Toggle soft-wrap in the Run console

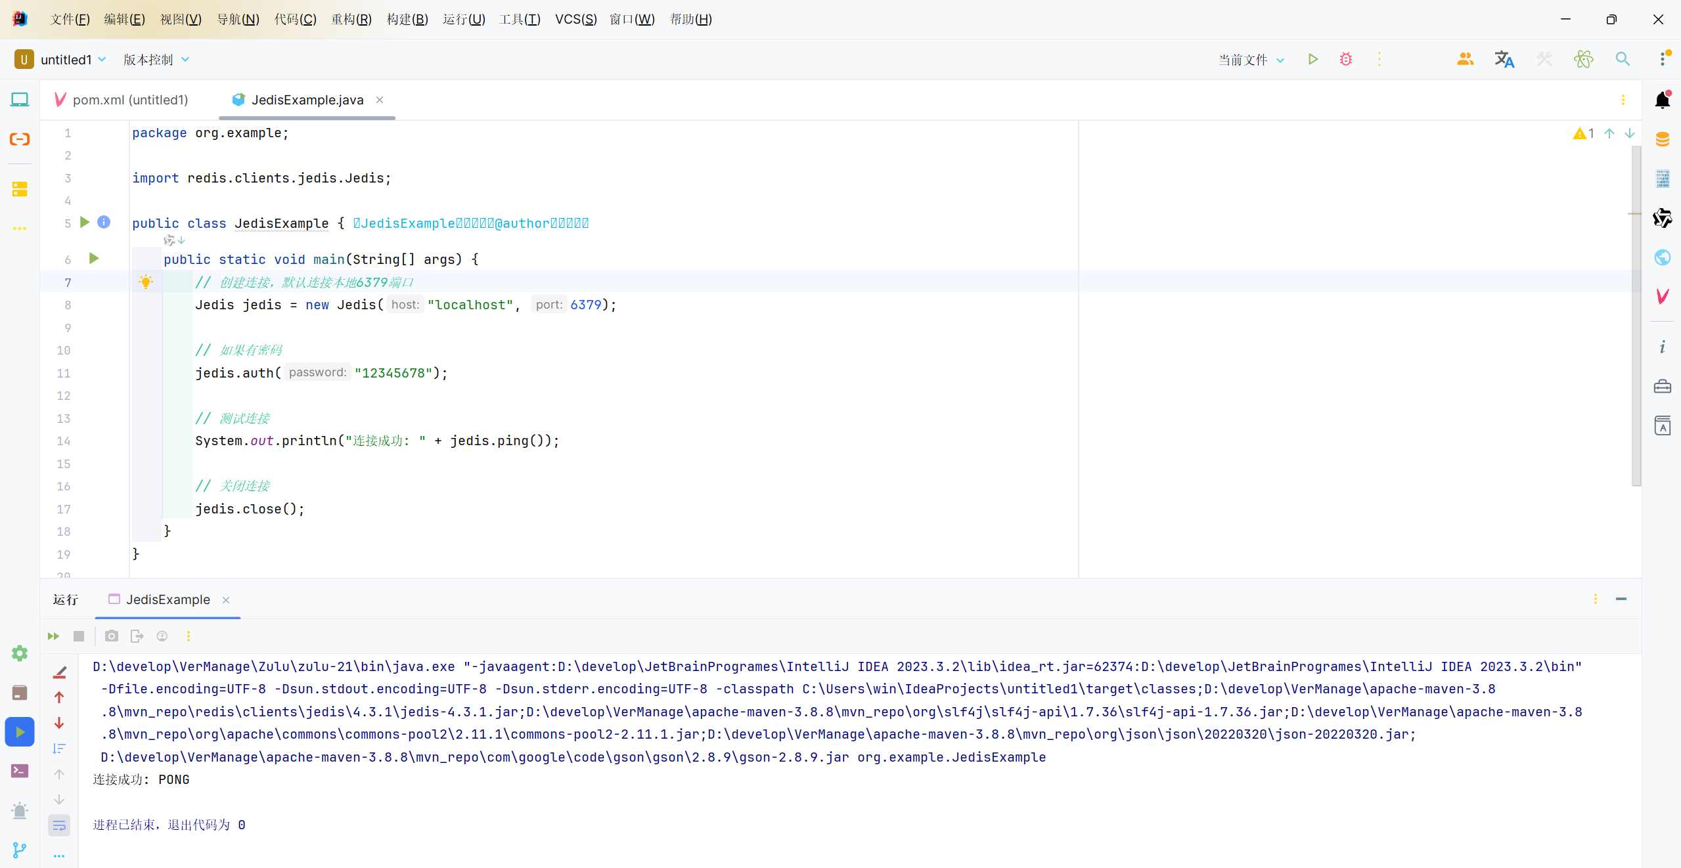point(59,826)
